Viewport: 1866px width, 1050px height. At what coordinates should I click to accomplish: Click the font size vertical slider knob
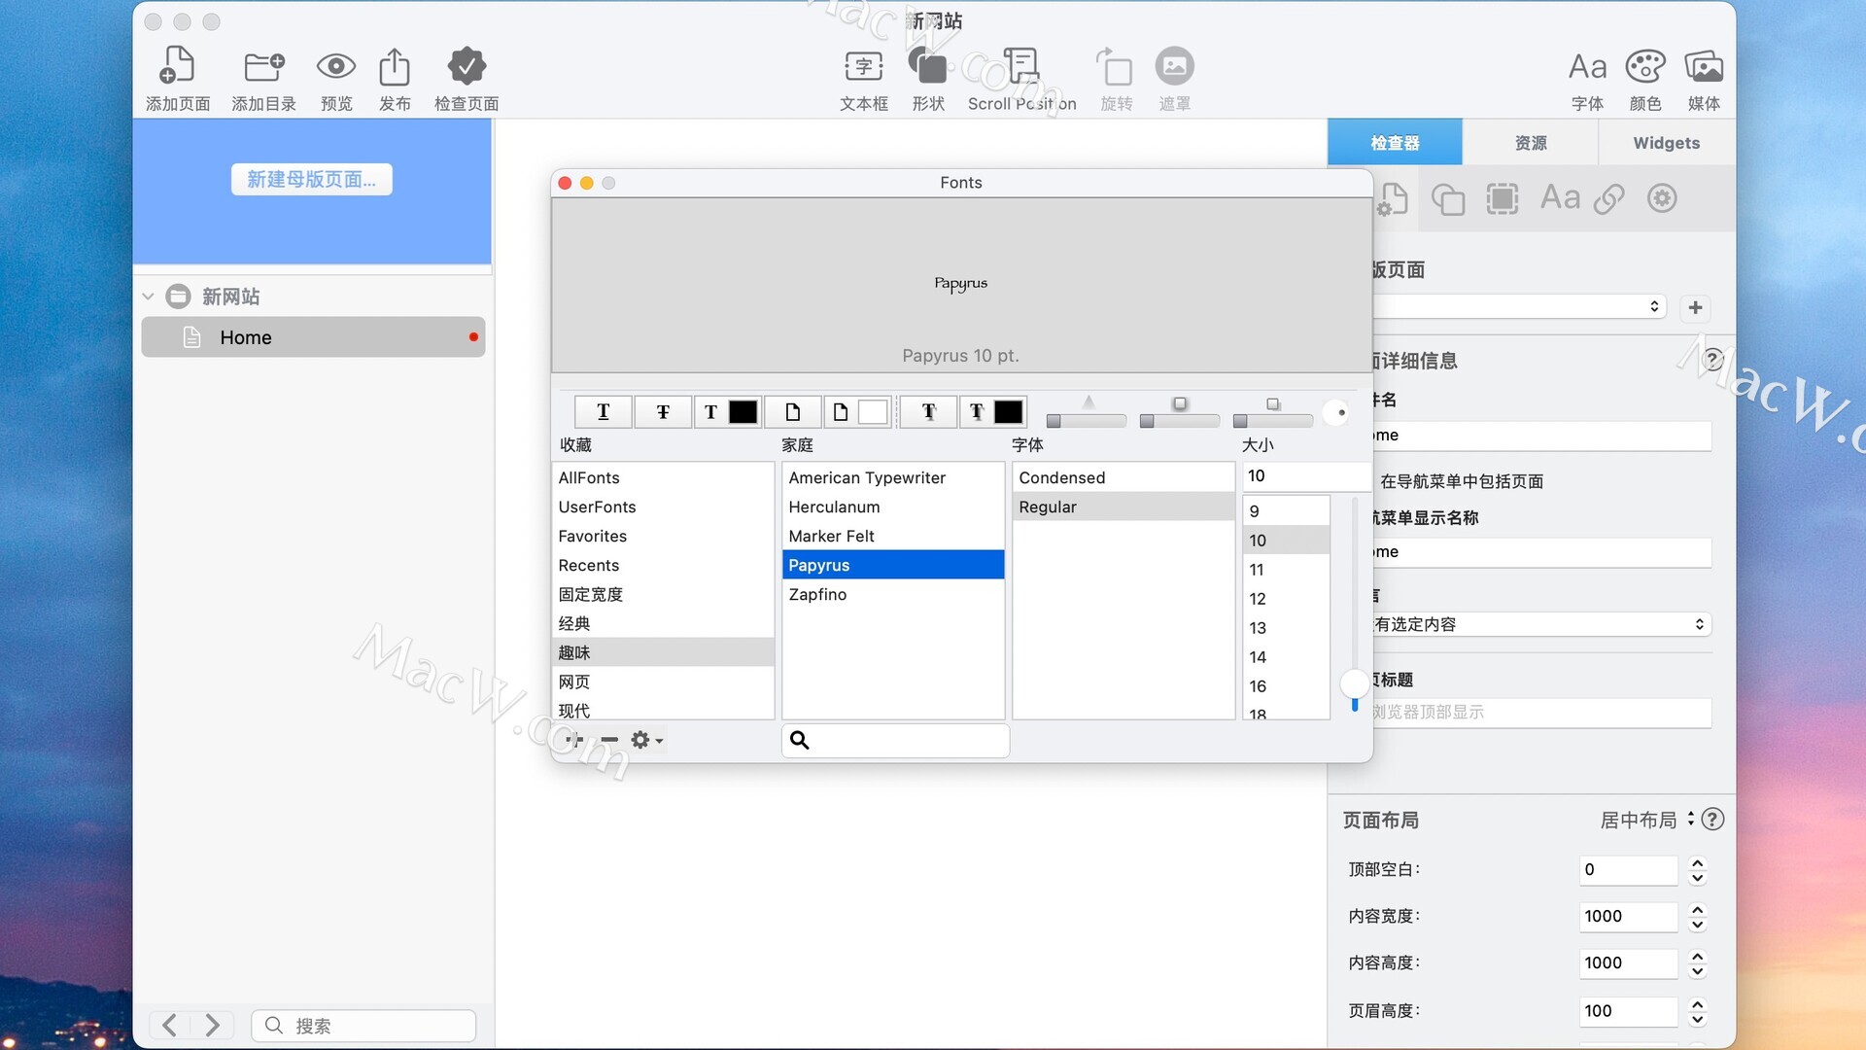coord(1354,684)
